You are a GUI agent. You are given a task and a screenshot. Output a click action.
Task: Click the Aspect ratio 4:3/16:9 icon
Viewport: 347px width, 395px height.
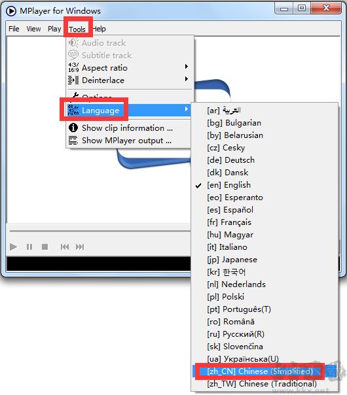[73, 67]
